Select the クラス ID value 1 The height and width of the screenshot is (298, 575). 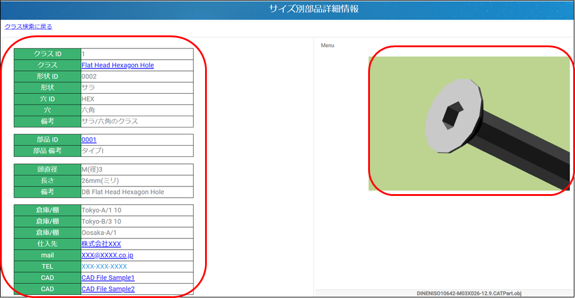137,54
